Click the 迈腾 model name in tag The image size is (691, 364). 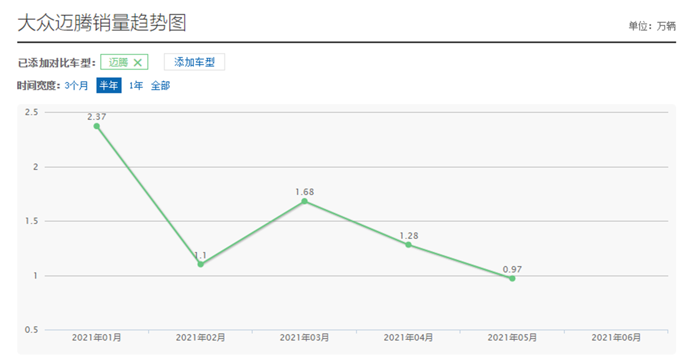[x=118, y=62]
